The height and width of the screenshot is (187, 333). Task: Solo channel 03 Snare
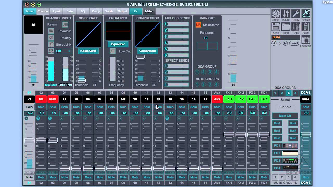point(53,107)
